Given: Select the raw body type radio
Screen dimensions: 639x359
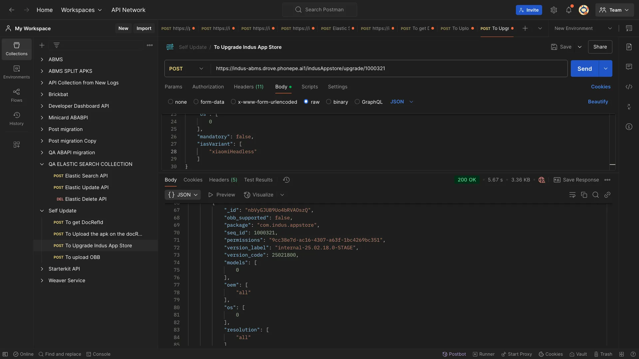Looking at the screenshot, I should point(306,102).
